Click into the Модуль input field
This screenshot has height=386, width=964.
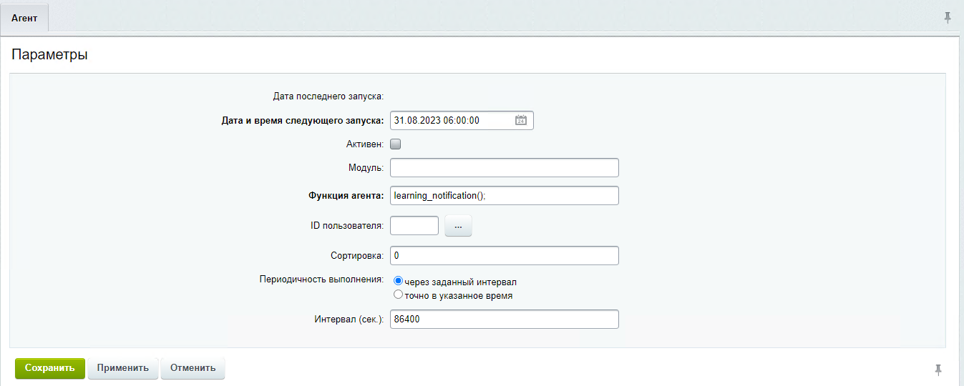[x=505, y=167]
